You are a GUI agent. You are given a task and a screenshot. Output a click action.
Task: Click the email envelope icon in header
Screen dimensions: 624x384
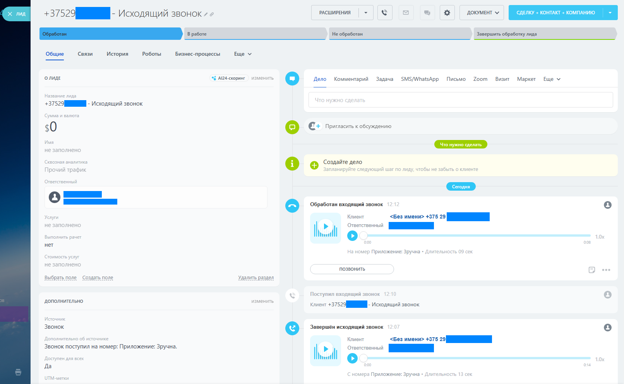[x=406, y=13]
